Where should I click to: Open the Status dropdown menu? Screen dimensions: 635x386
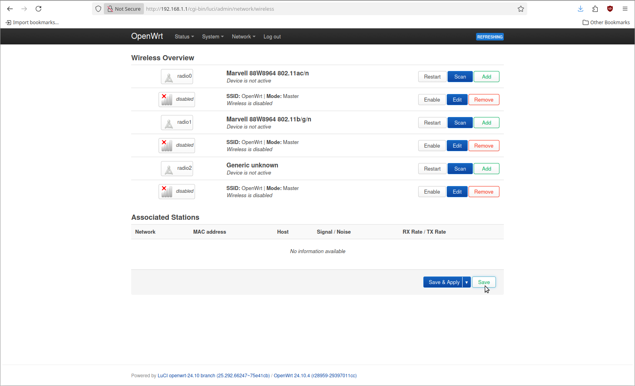[x=184, y=37]
